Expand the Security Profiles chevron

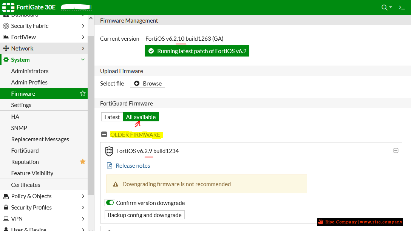coord(83,208)
